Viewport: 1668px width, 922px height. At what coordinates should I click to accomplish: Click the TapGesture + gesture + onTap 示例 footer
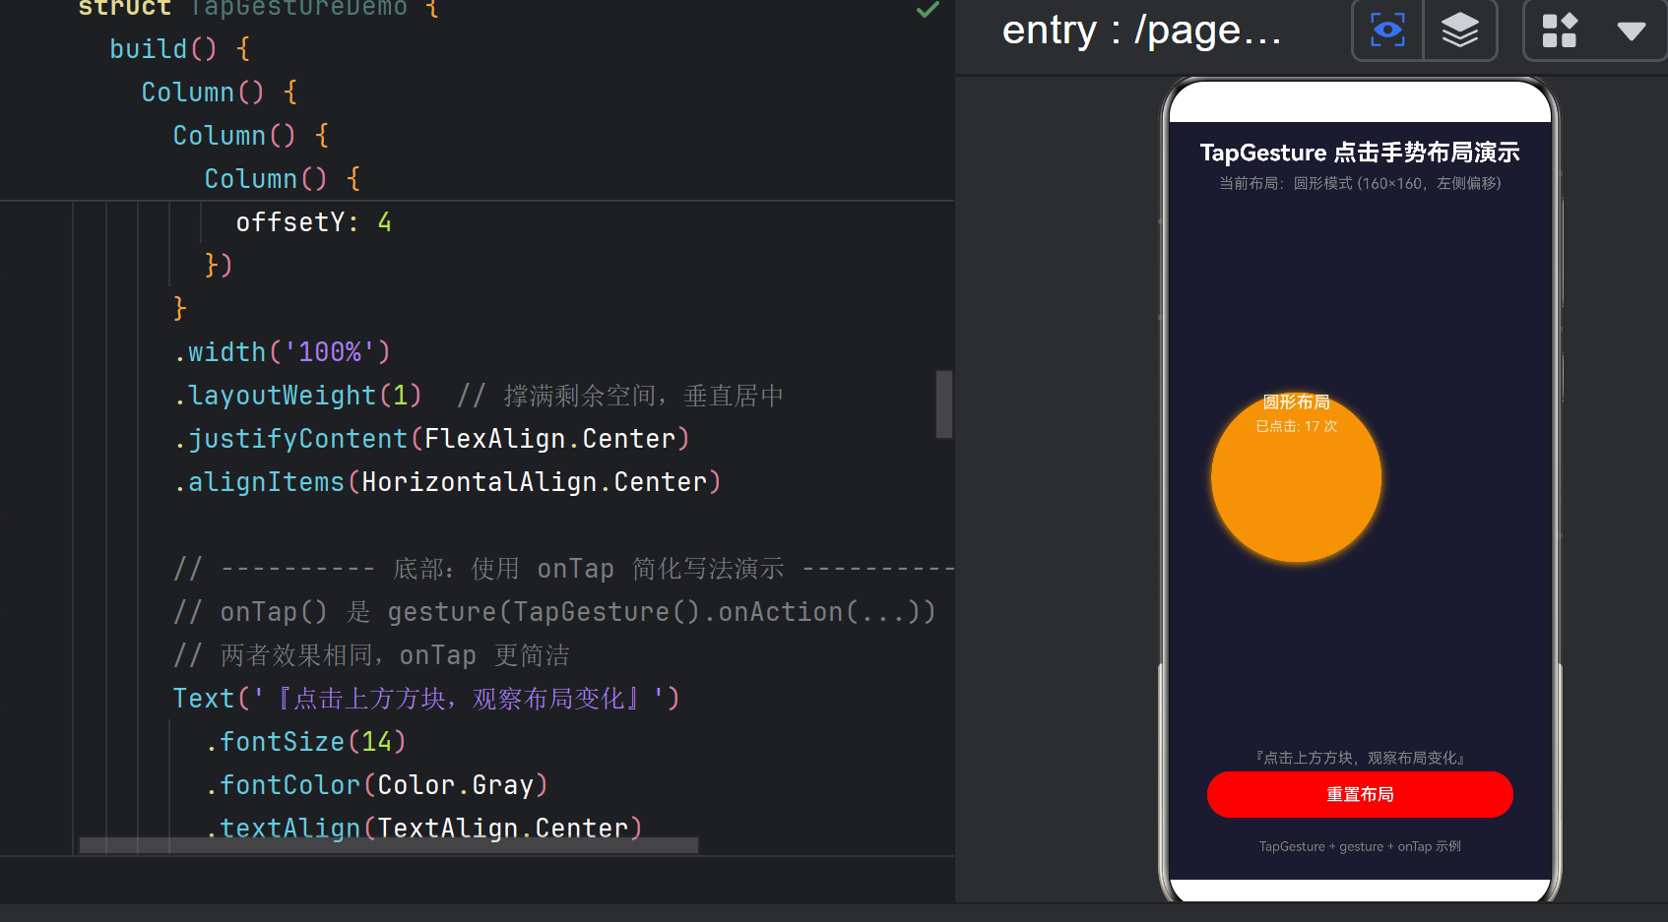1360,846
